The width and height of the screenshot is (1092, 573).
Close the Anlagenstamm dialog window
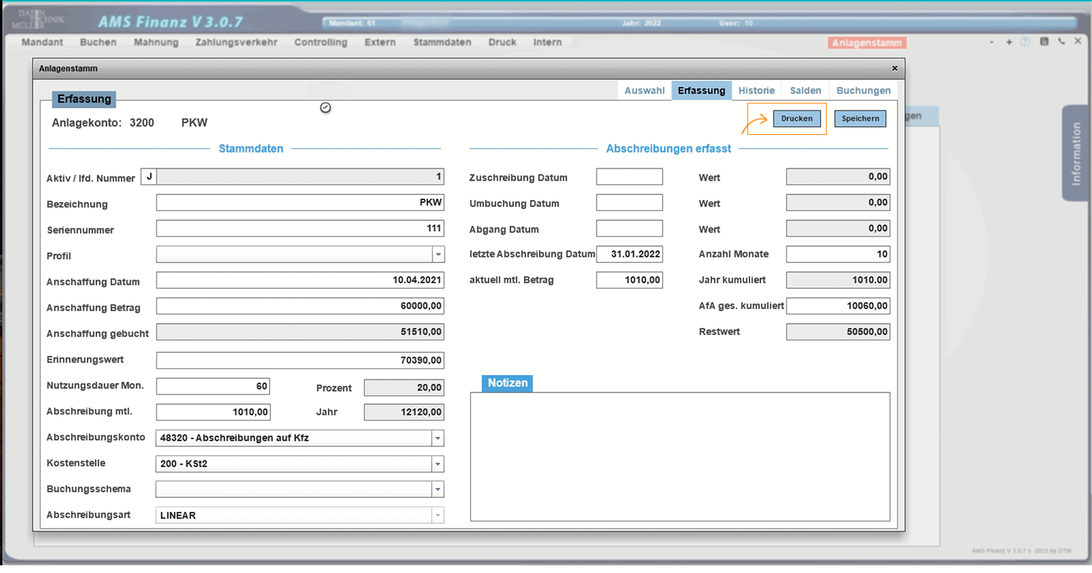pyautogui.click(x=895, y=68)
